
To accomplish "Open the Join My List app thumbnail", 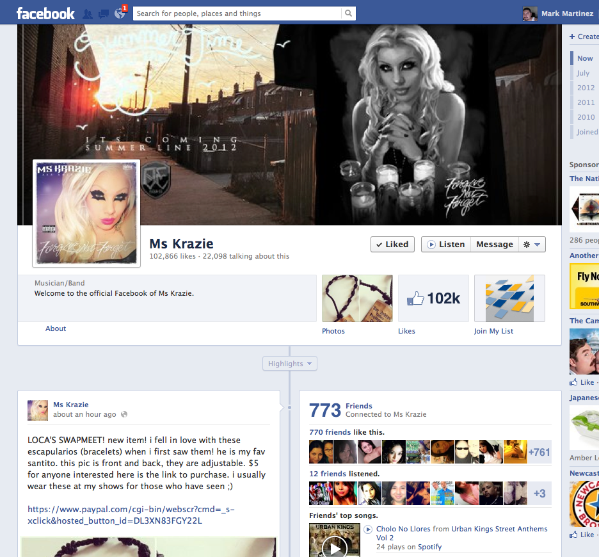I will point(509,298).
